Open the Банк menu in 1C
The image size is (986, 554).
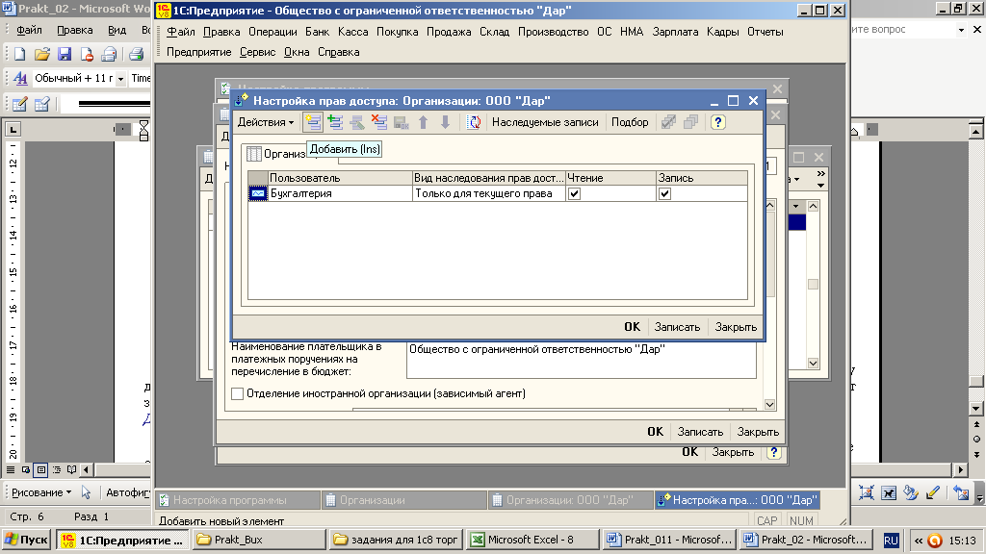coord(317,32)
